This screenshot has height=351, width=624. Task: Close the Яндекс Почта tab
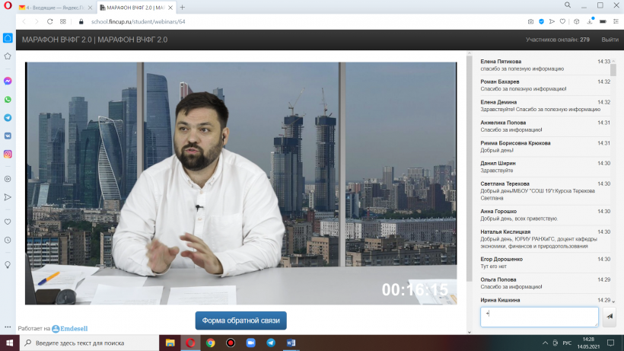coord(90,8)
